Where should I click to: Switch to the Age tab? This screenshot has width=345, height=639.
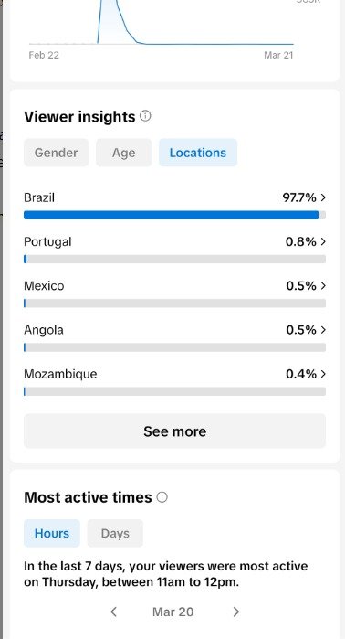coord(124,153)
